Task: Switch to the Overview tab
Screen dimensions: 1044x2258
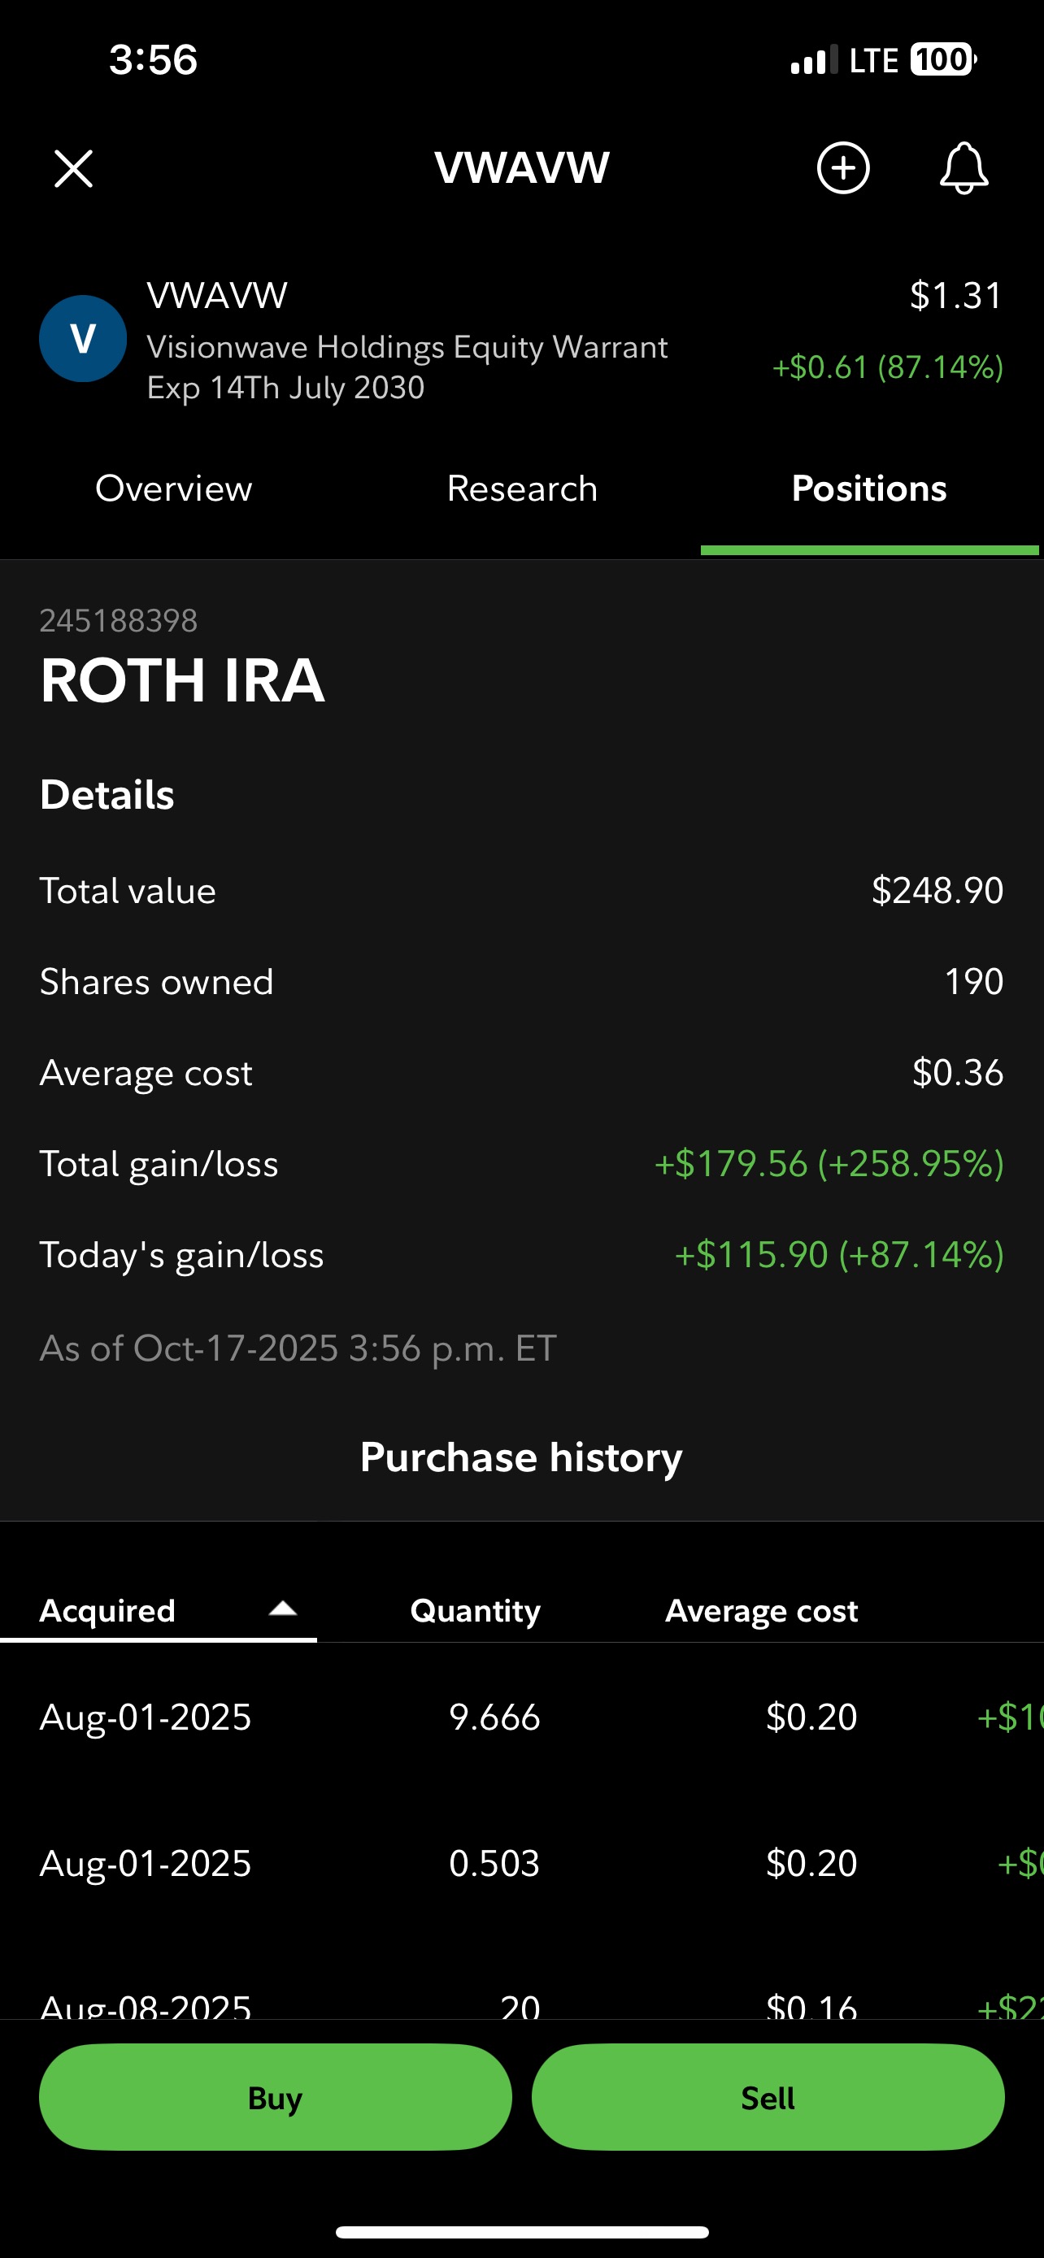Action: (x=173, y=489)
